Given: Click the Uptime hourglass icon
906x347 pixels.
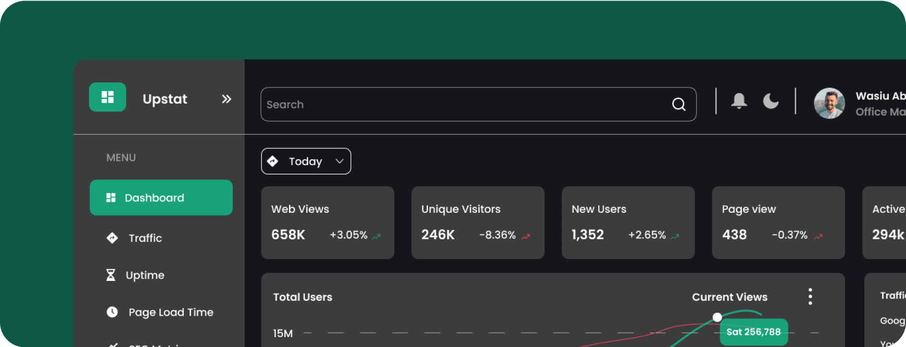Looking at the screenshot, I should (x=110, y=275).
